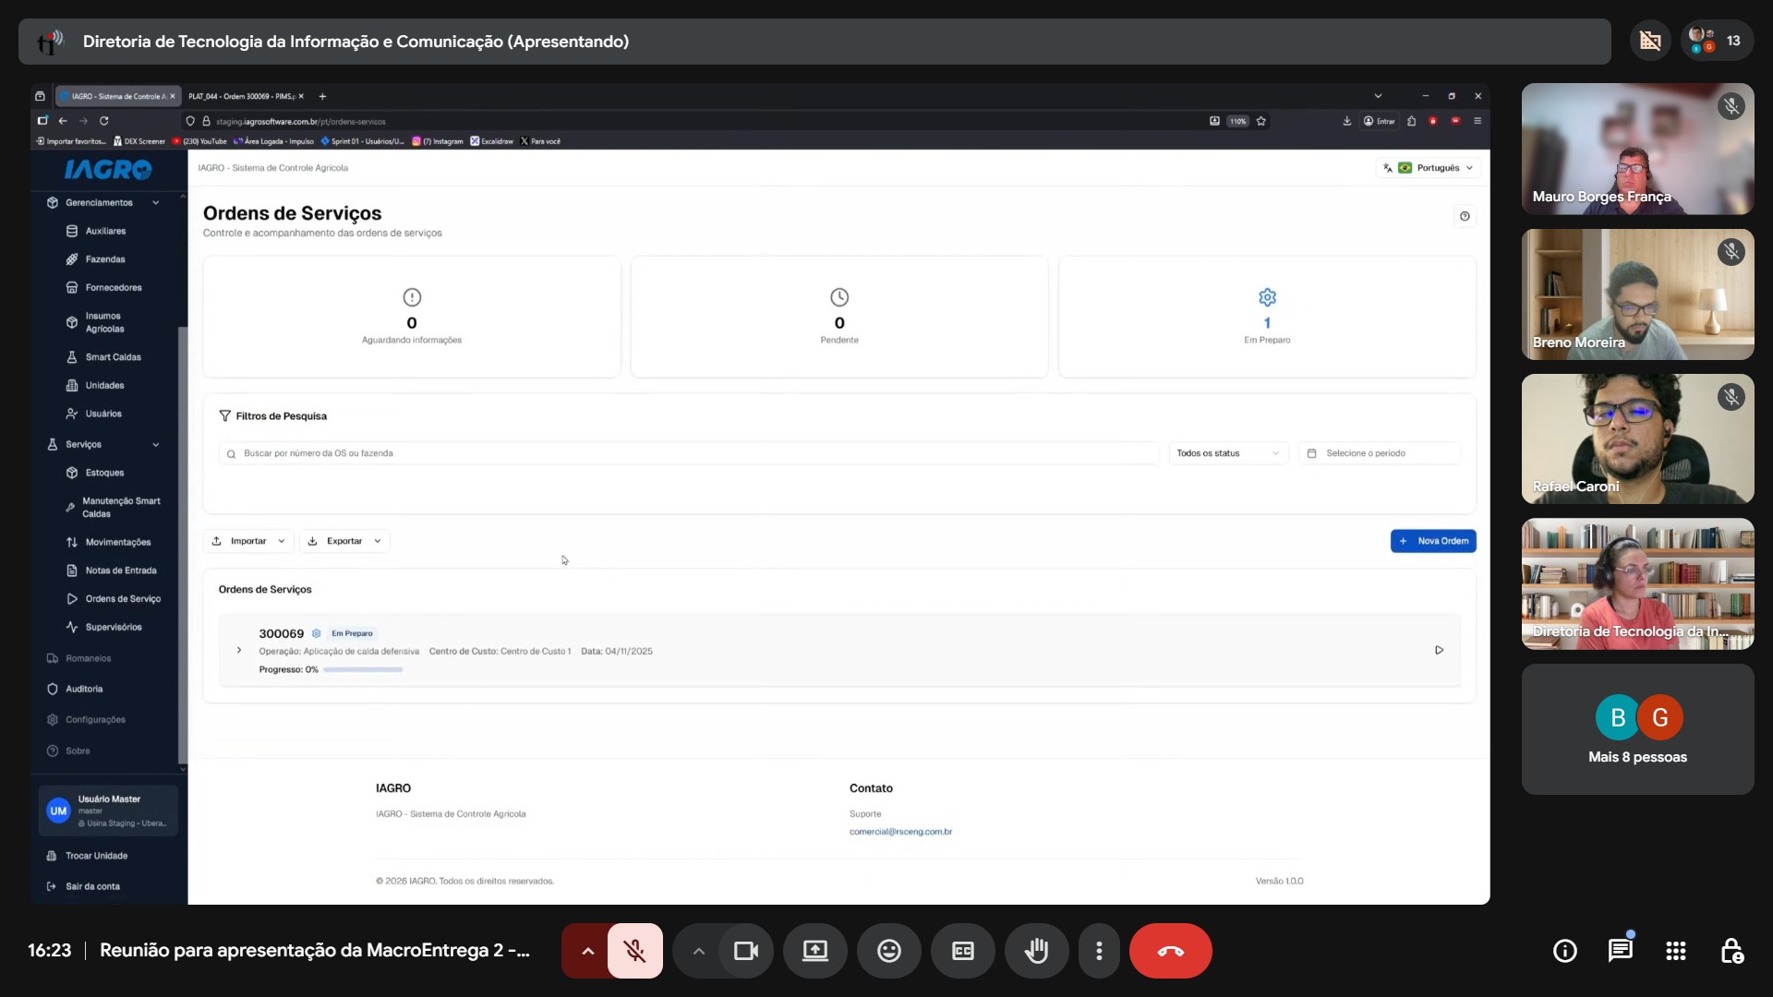Select Rafael Caroni video tile
This screenshot has height=997, width=1773.
[x=1637, y=438]
